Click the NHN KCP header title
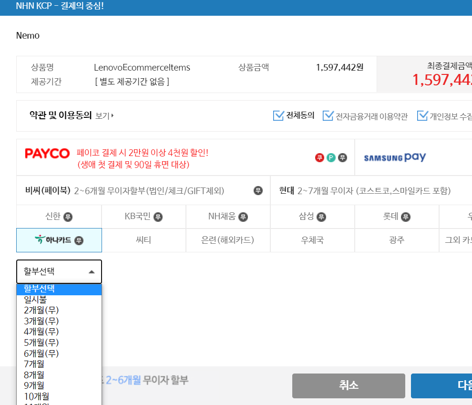472x405 pixels. 60,6
